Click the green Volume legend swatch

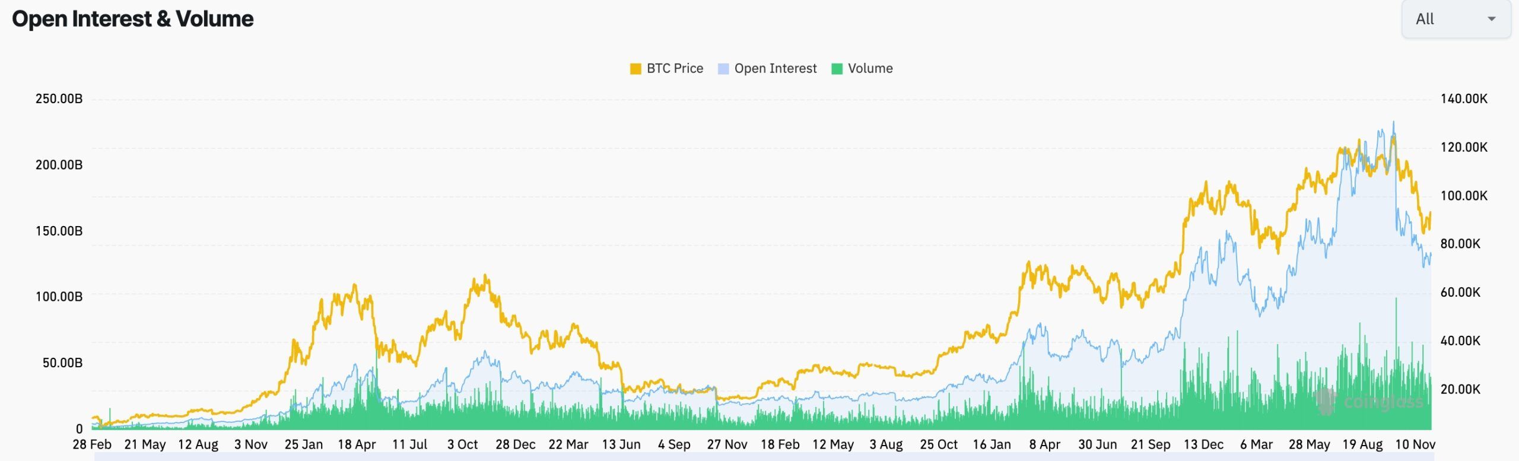point(838,68)
